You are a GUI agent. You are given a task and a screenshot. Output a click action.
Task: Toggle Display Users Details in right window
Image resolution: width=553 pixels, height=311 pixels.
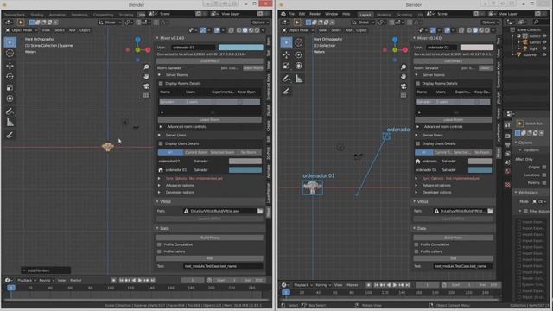[x=418, y=143]
